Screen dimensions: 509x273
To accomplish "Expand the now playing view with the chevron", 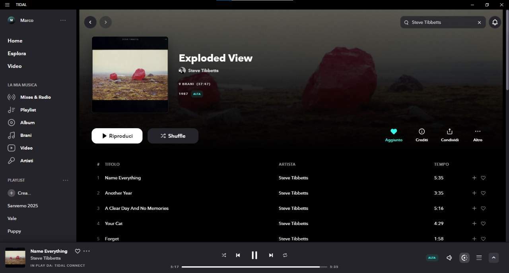I will (x=493, y=258).
